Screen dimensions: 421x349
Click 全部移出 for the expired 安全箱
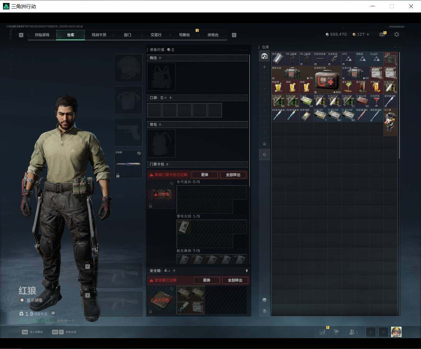[x=235, y=280]
